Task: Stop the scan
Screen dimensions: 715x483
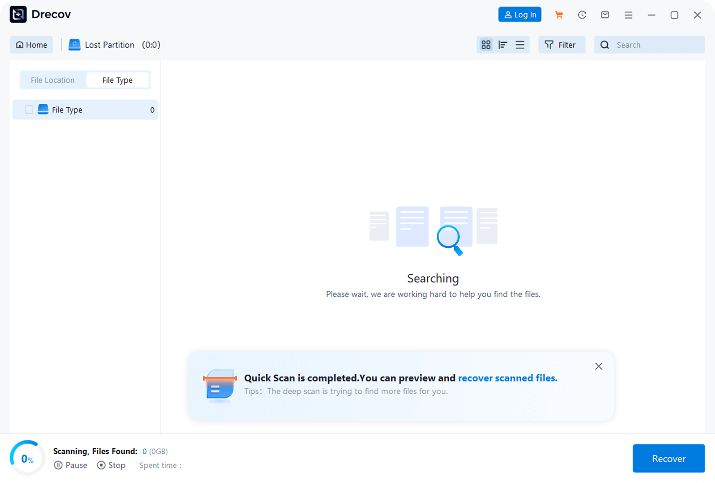Action: tap(111, 465)
